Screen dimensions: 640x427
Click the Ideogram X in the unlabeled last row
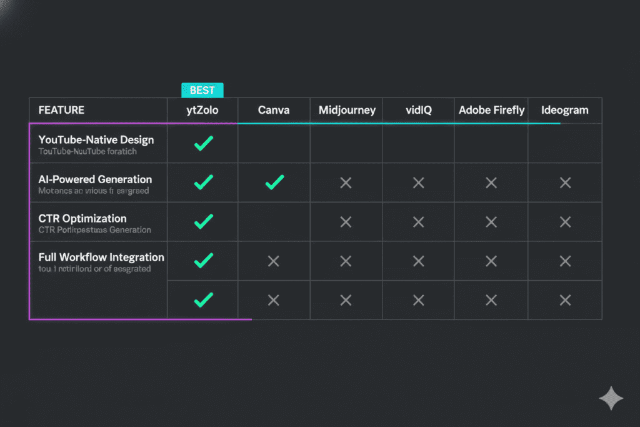[x=565, y=301]
